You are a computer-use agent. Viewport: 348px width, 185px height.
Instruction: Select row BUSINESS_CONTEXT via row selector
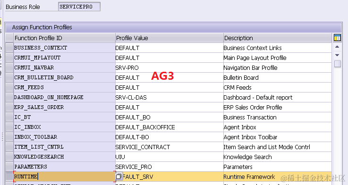(9, 48)
